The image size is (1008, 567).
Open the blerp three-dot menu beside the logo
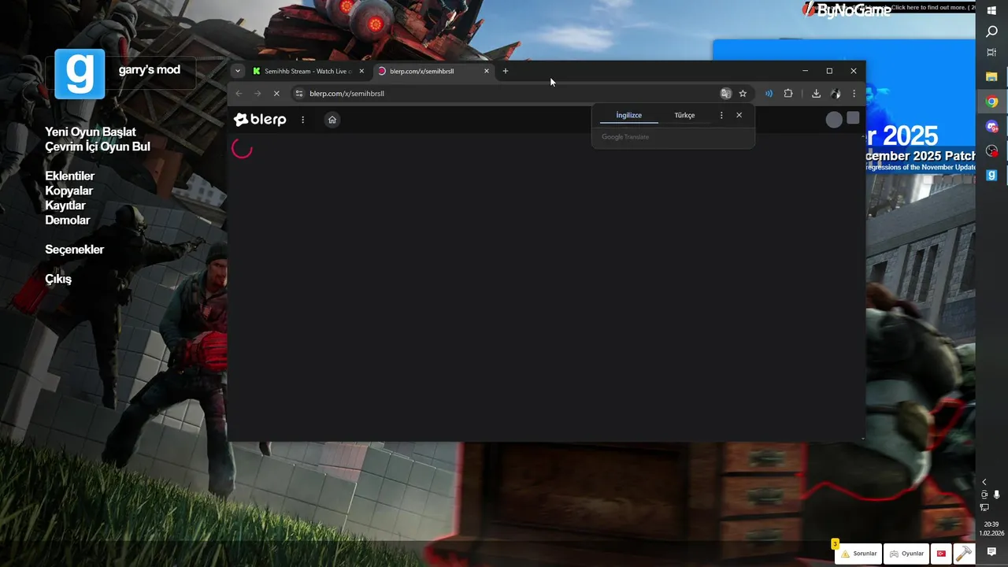(x=303, y=120)
